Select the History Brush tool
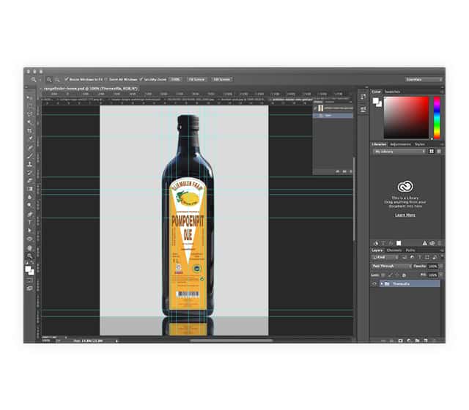Viewport: 469px width, 410px height. click(x=29, y=172)
